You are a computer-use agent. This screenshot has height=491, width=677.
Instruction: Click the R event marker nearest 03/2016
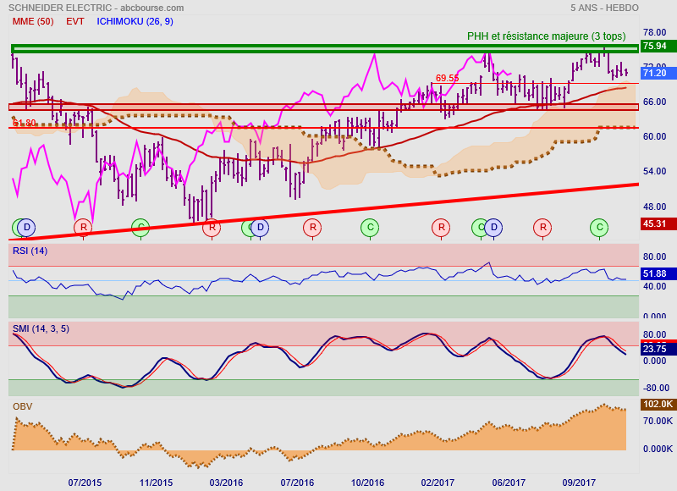click(x=212, y=227)
